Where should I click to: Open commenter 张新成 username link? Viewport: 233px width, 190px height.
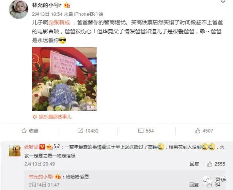pyautogui.click(x=31, y=147)
